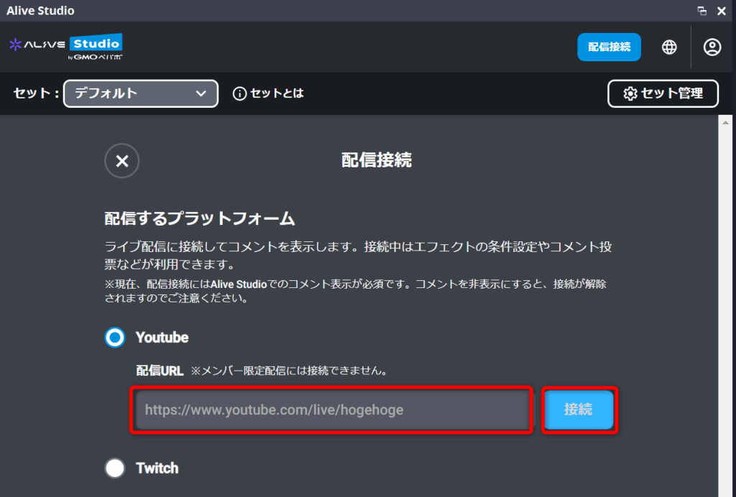Click the info icon beside セットとは

coord(239,93)
